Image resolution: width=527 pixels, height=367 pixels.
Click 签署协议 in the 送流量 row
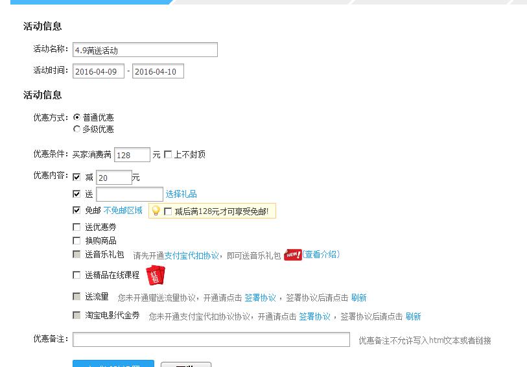(260, 298)
